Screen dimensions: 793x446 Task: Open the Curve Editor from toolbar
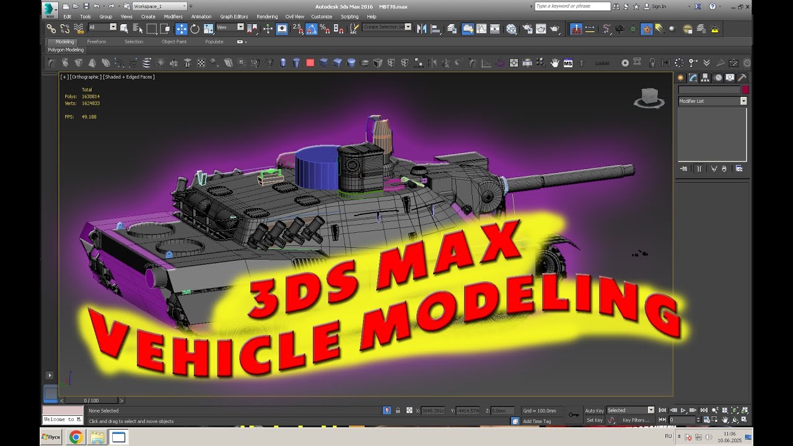click(x=481, y=28)
